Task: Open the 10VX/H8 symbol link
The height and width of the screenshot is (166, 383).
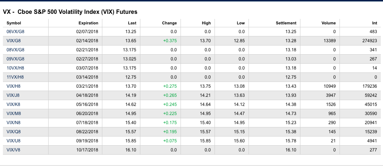Action: [15, 68]
